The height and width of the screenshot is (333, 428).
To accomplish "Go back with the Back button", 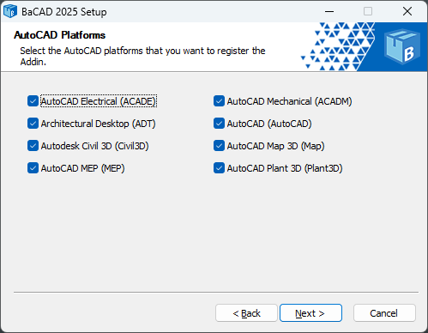I will click(246, 313).
